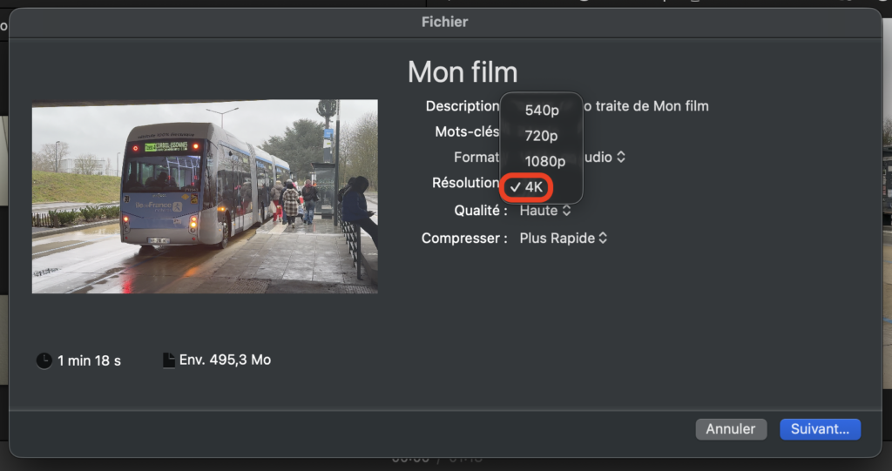
Task: Open the Qualité dropdown set to Haute
Action: [x=545, y=211]
